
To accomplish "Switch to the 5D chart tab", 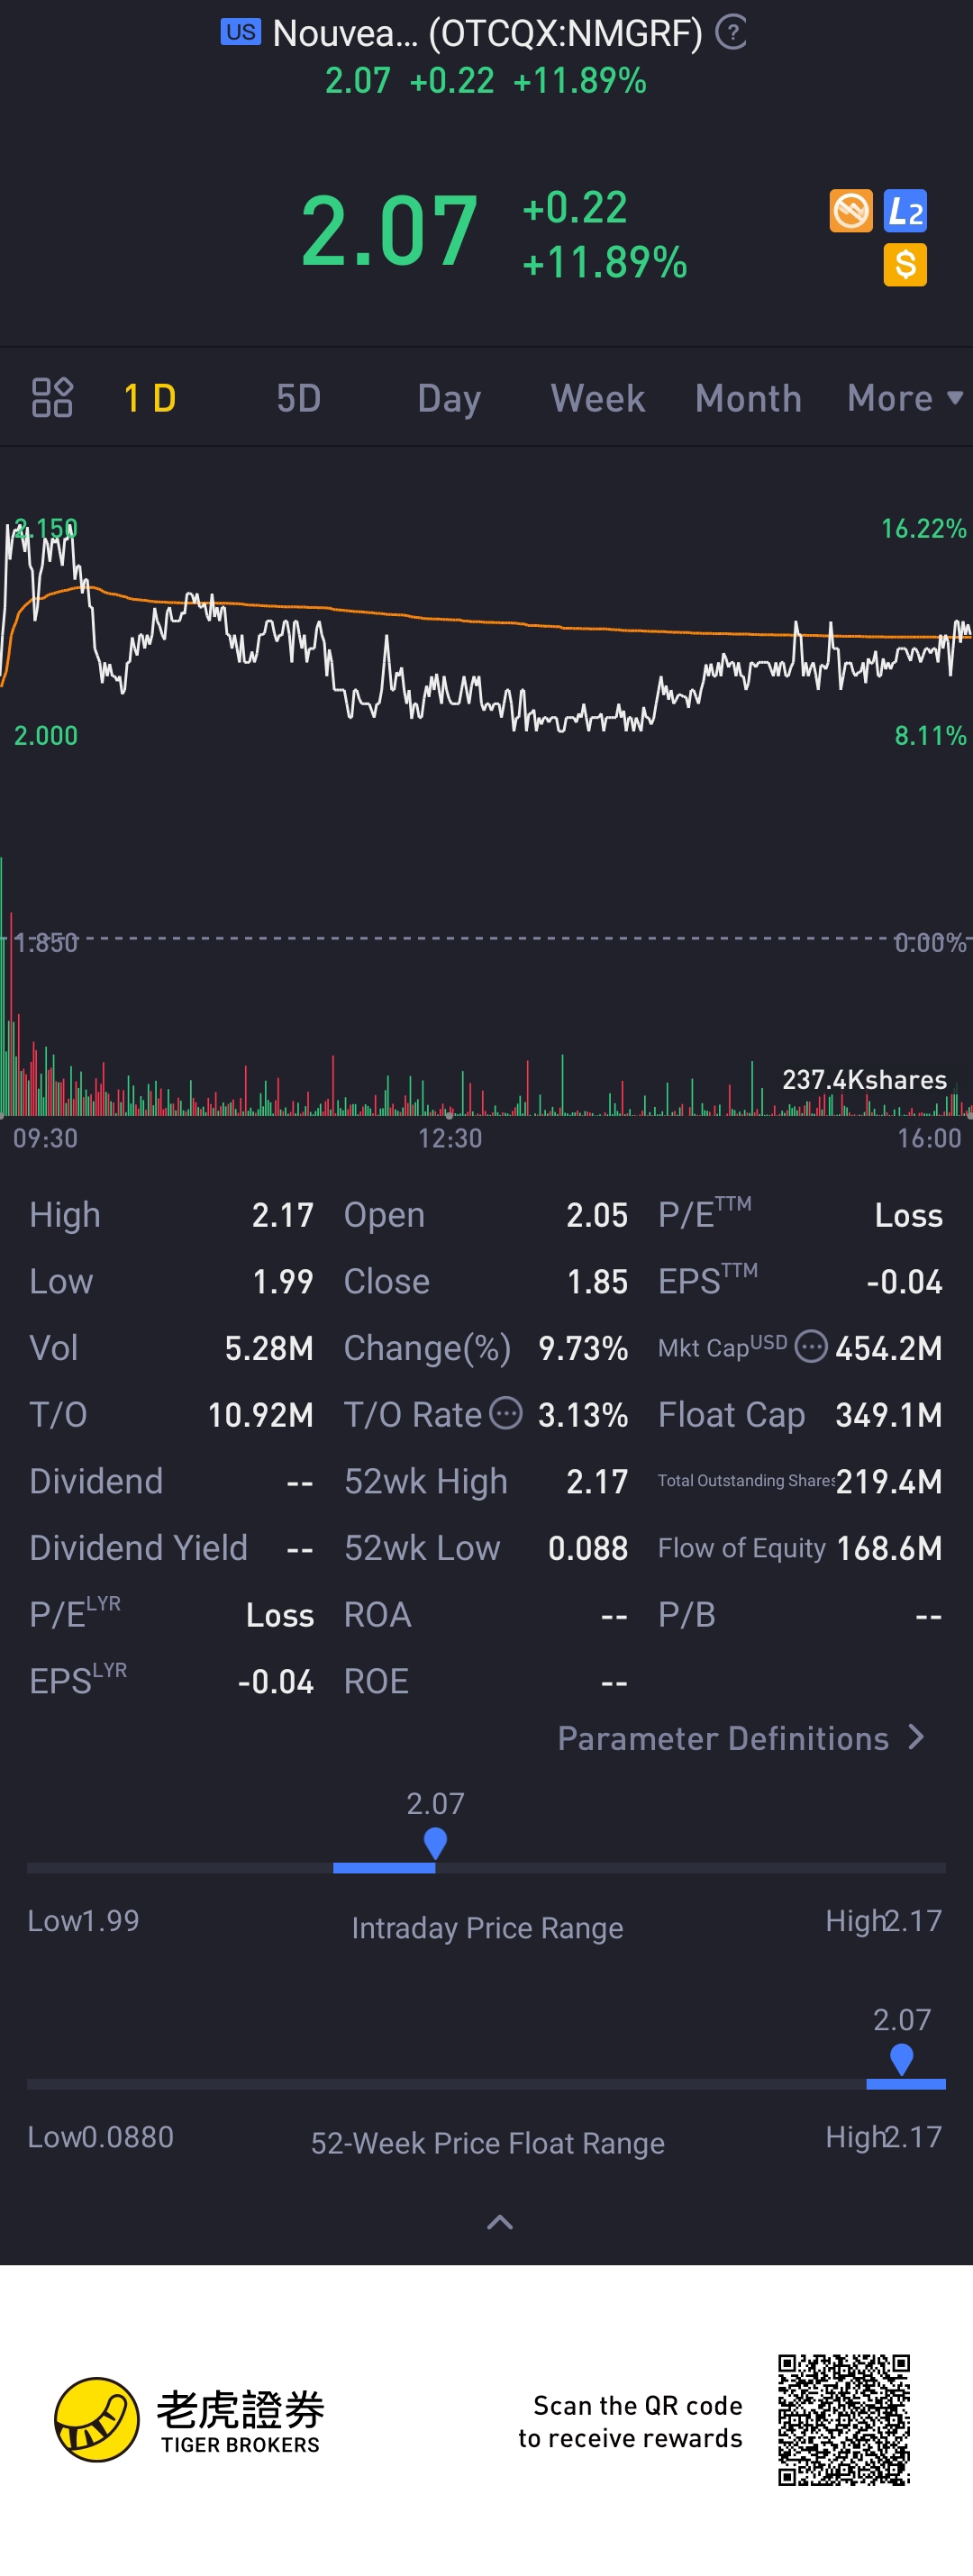I will click(x=298, y=398).
